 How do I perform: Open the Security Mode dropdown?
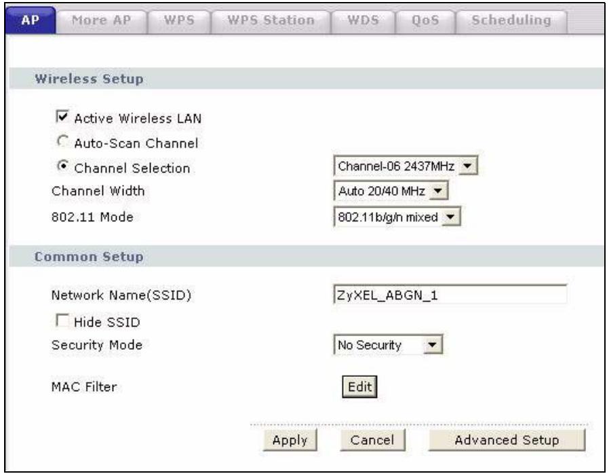pos(388,345)
